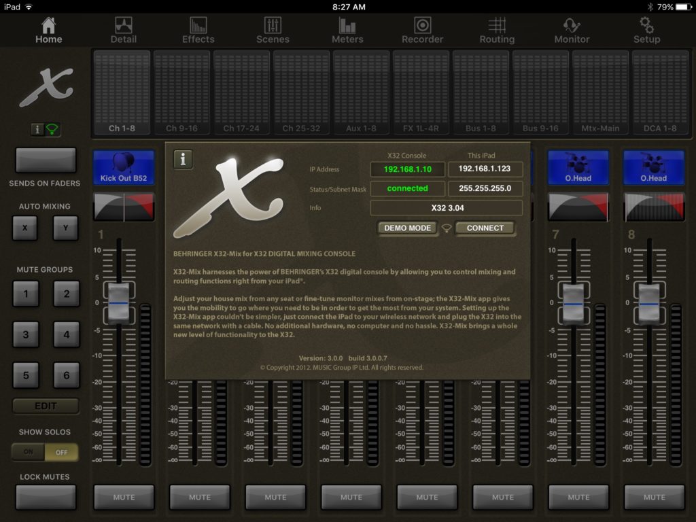Activate Mute Group 3
Viewport: 696px width, 522px height.
coord(25,334)
